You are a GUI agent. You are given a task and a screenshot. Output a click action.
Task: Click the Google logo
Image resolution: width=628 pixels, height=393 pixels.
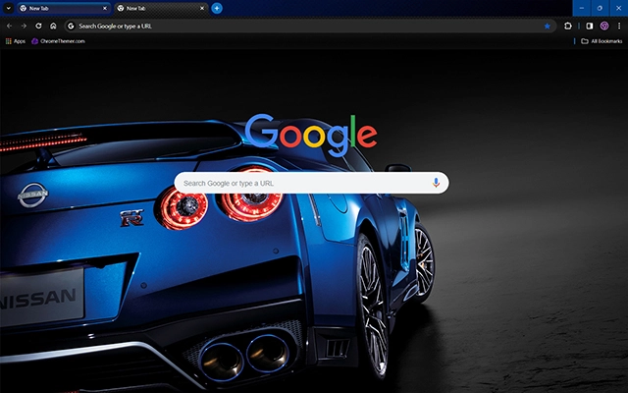(x=311, y=136)
